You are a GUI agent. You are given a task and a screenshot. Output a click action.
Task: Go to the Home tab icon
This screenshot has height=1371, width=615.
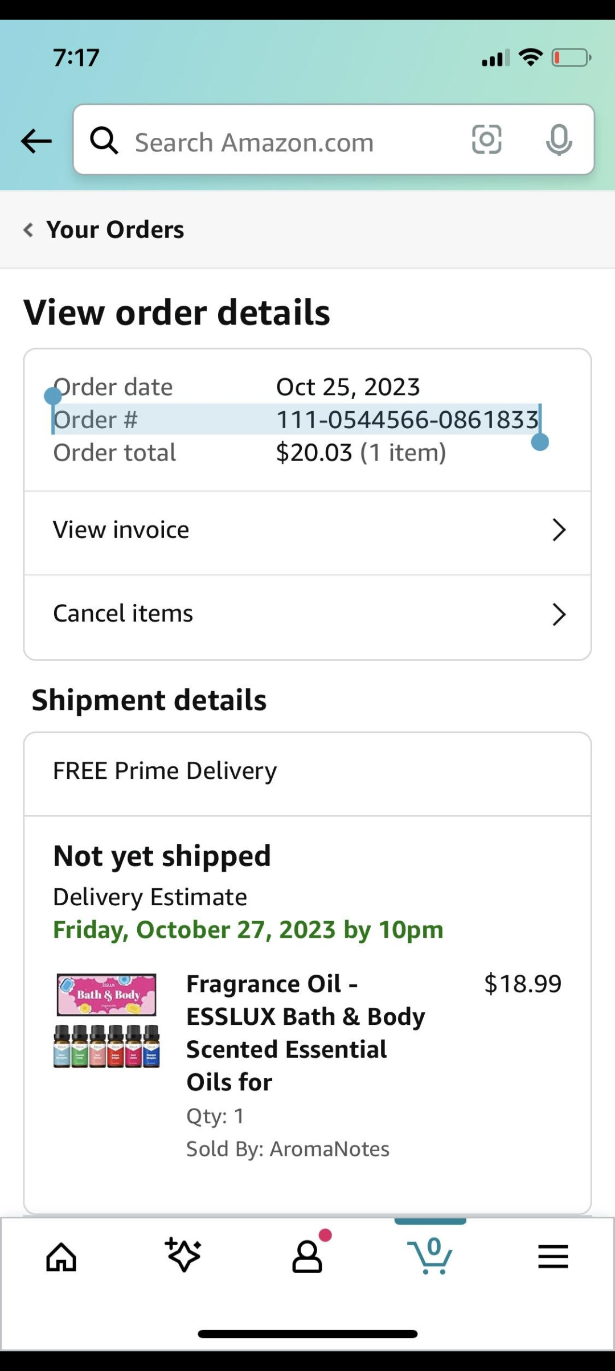61,1256
